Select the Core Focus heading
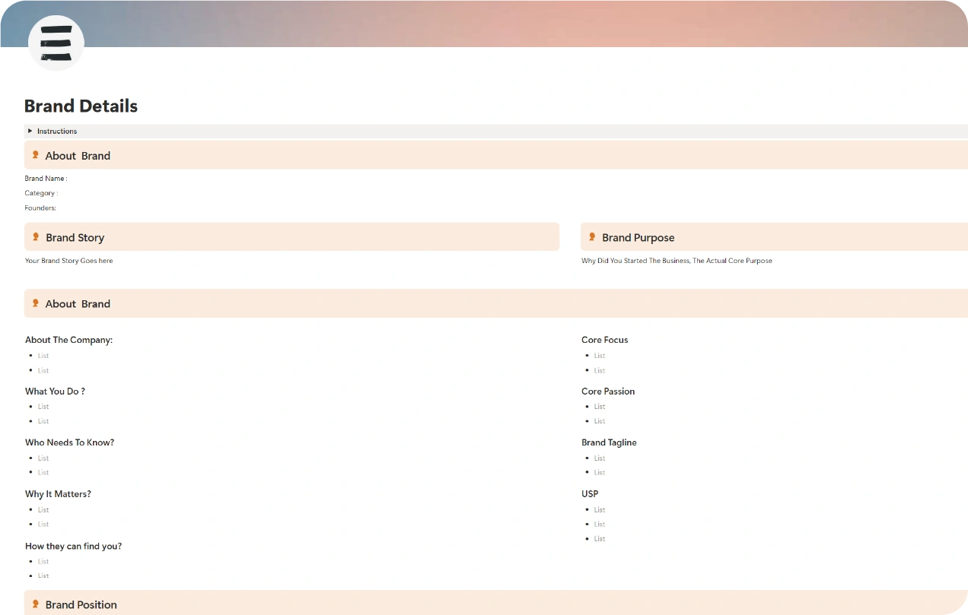968x615 pixels. (604, 340)
